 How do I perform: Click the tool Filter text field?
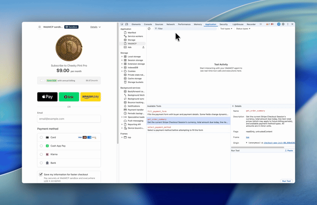pyautogui.click(x=185, y=28)
